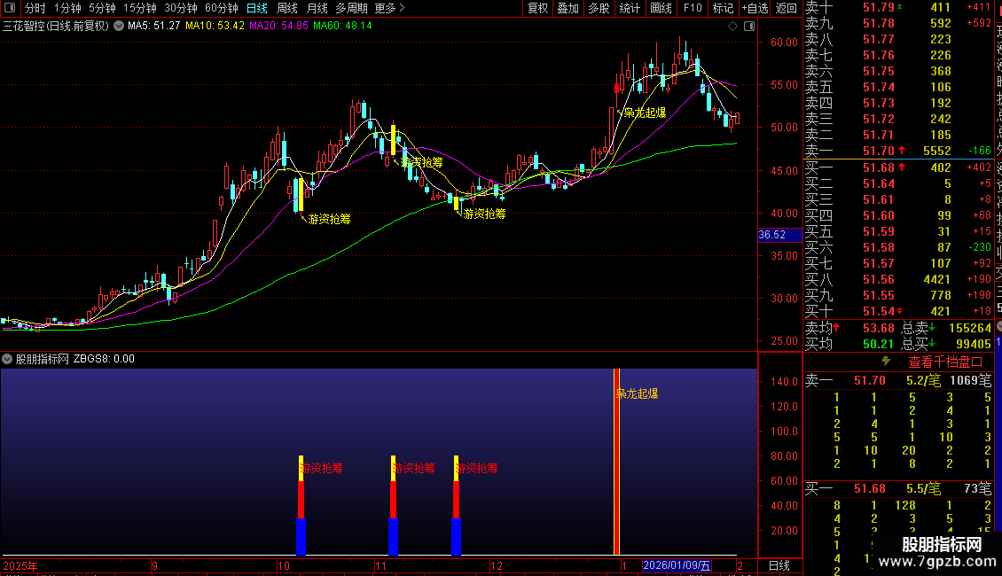The width and height of the screenshot is (1002, 576).
Task: Open the 统计 statistics tool
Action: (630, 8)
